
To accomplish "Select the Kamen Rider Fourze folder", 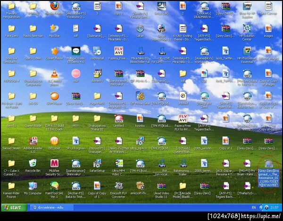I will tap(11, 186).
